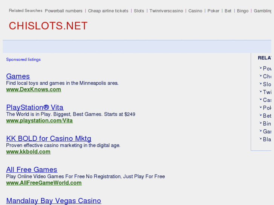Open the Powerball numbers related search
Image resolution: width=274 pixels, height=205 pixels.
coord(64,11)
